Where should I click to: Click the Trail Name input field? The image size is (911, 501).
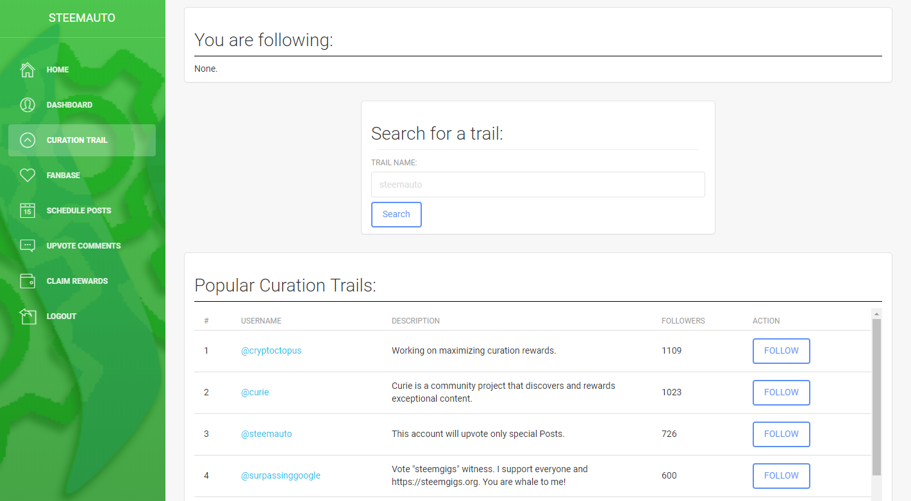538,185
